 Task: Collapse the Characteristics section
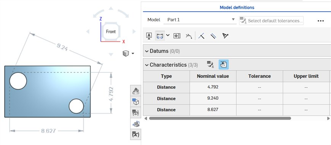tap(147, 65)
